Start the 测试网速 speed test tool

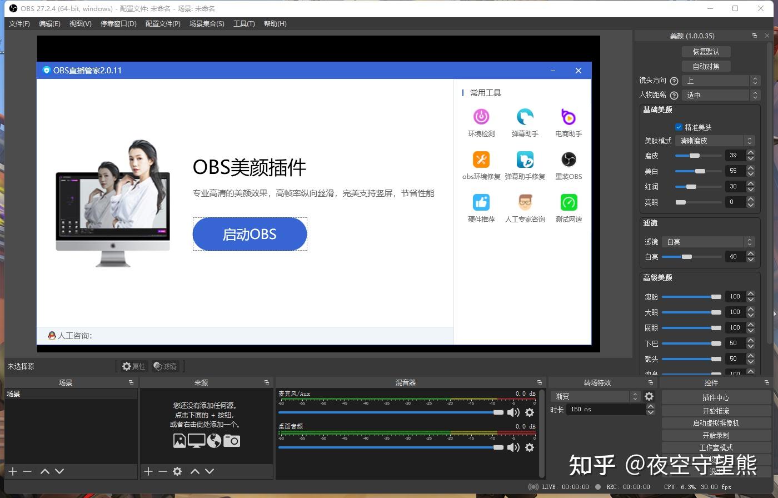(568, 202)
